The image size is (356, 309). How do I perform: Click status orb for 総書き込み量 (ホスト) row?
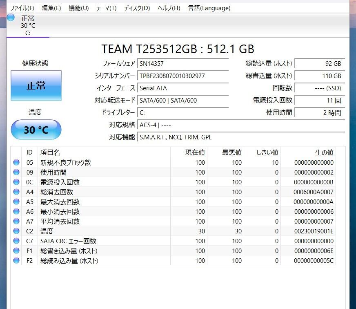tap(16, 251)
